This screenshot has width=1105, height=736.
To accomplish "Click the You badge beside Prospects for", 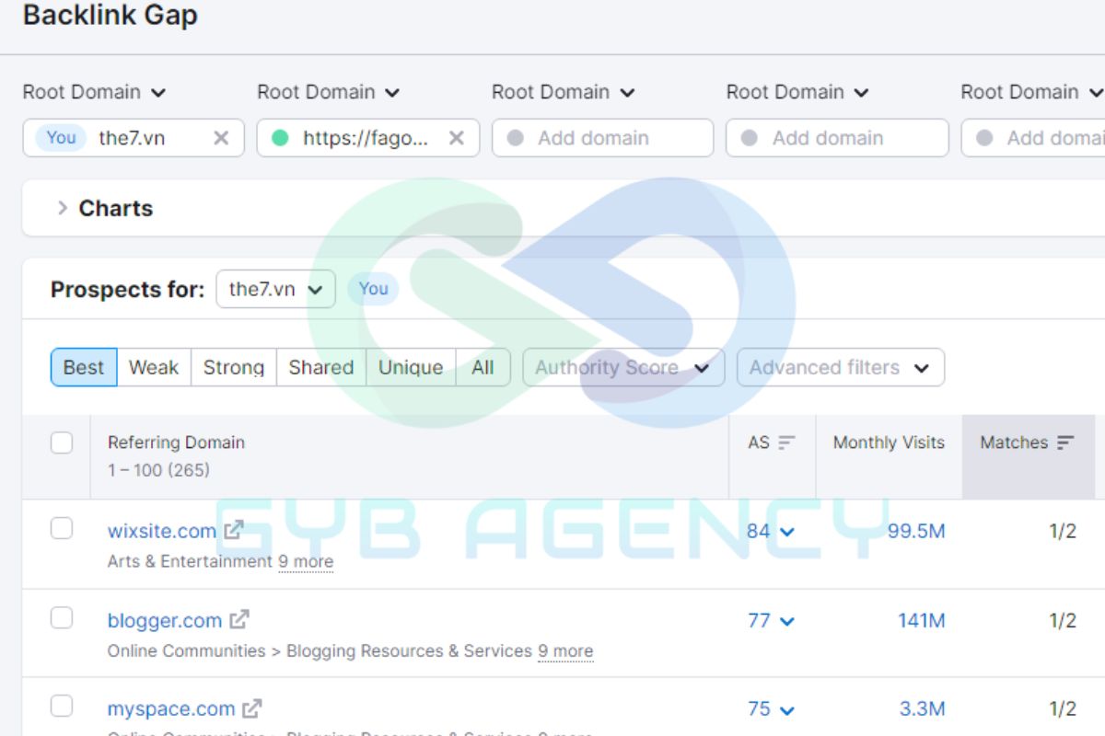I will click(373, 288).
